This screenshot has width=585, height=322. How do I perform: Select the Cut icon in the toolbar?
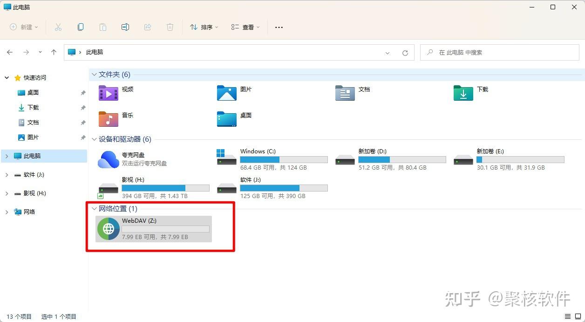coord(58,27)
